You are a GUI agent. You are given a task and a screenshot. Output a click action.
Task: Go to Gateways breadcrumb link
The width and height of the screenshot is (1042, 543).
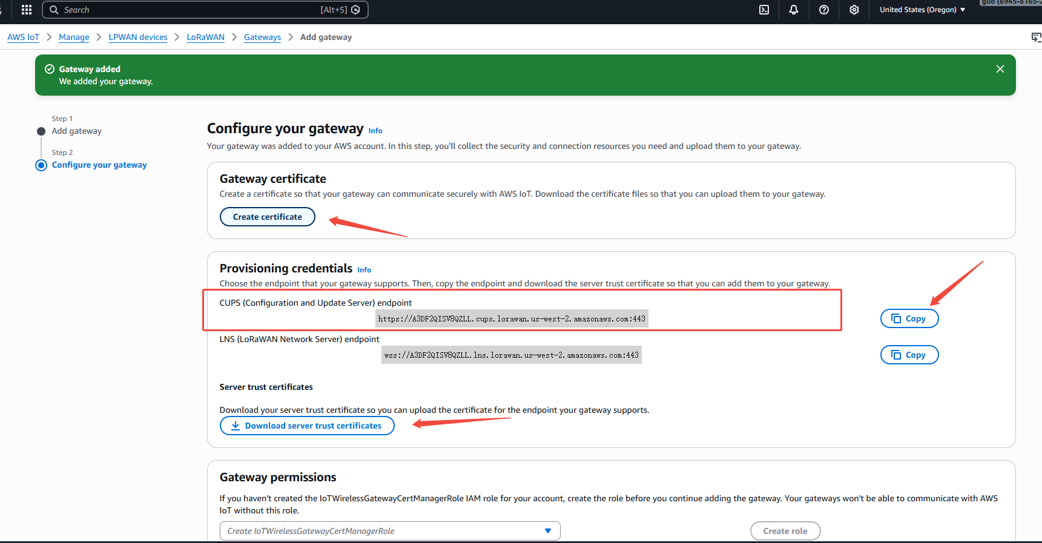[262, 37]
